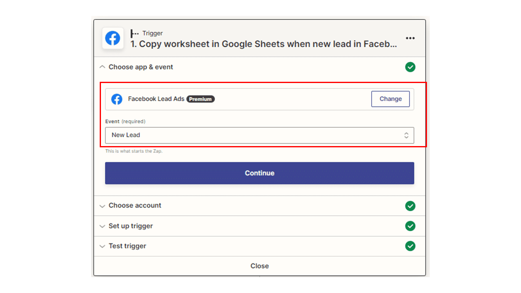Screen dimensions: 521x293
Task: Click the "Facebook Lead Ads" app name text
Action: coord(156,99)
